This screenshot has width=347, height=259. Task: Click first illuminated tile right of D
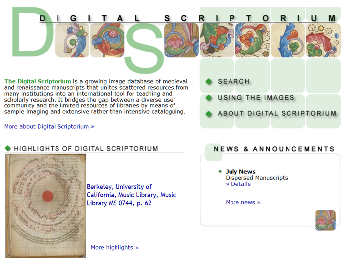[72, 41]
